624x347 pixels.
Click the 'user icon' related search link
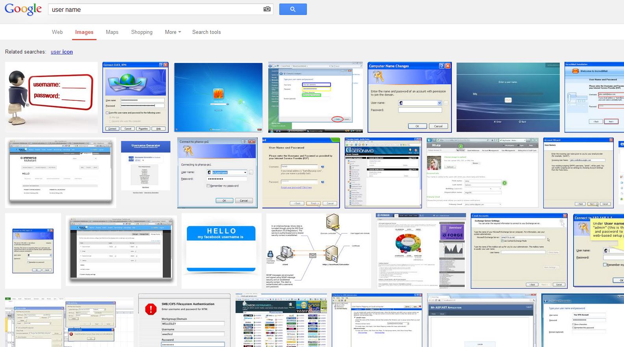(62, 52)
